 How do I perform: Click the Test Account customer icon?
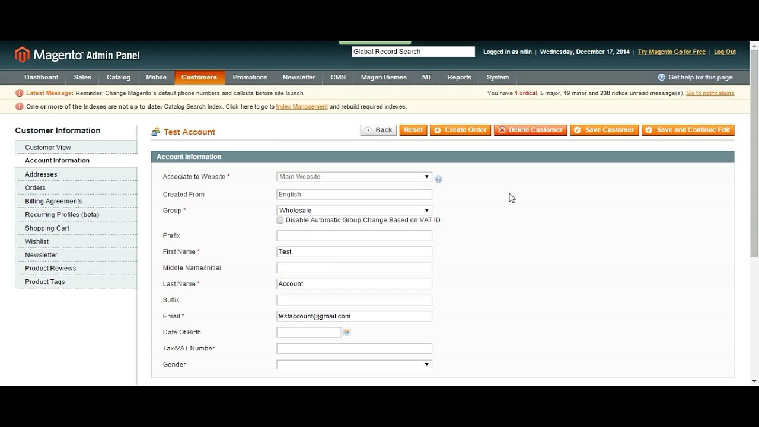[x=156, y=132]
